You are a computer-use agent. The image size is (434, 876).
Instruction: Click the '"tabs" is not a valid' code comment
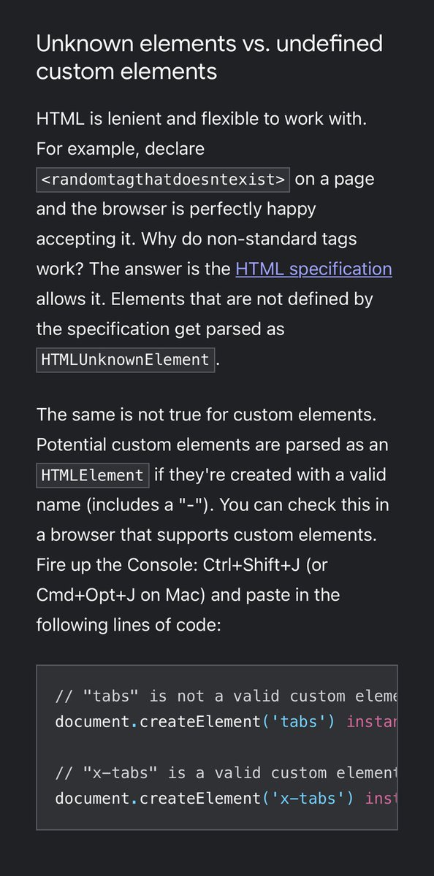(x=226, y=696)
